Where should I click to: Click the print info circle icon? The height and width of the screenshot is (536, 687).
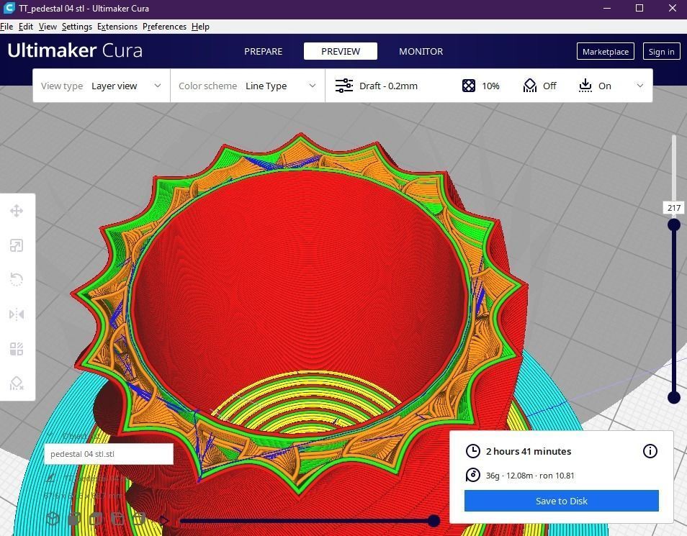[650, 451]
